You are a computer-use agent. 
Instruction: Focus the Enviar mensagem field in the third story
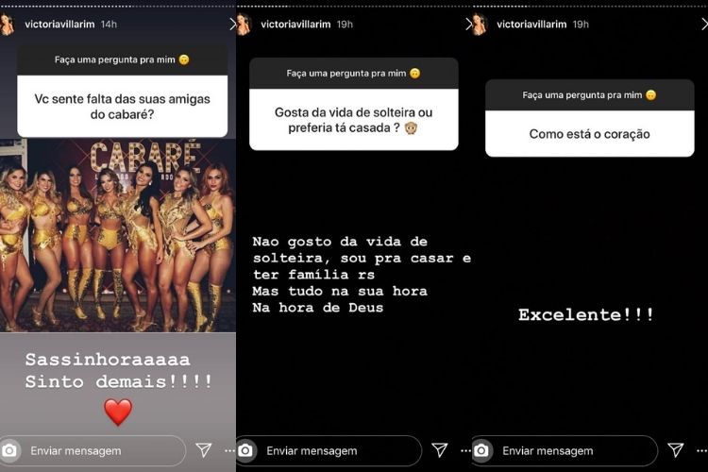coord(565,450)
